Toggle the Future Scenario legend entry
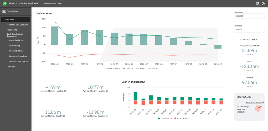 [x=112, y=69]
